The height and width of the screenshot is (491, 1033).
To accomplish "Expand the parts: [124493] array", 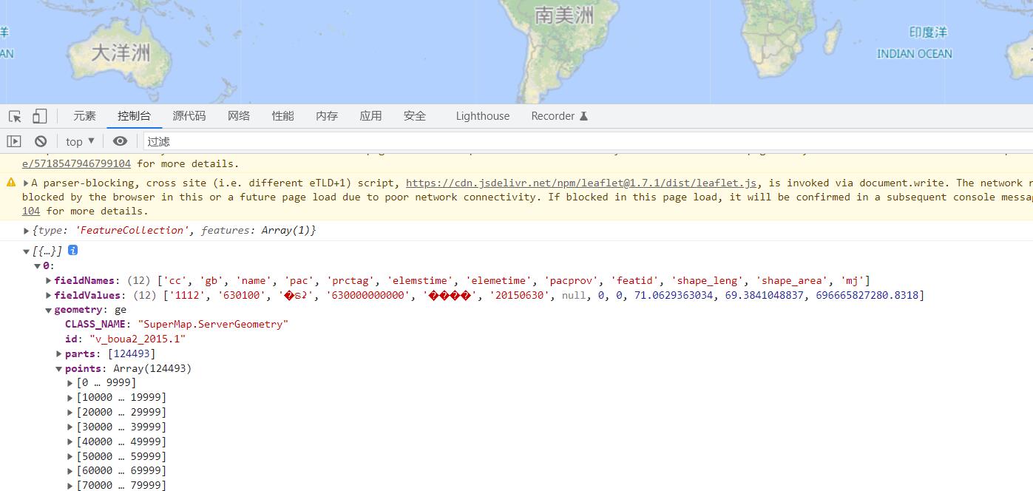I will click(x=59, y=354).
